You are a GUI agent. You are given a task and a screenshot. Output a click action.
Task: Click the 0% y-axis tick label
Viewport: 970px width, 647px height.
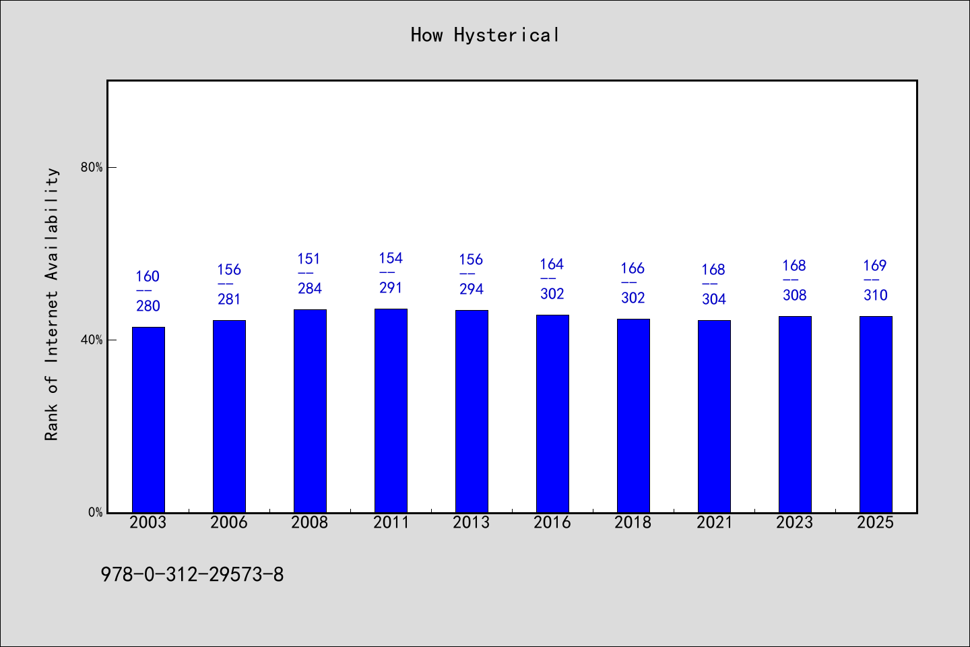[95, 512]
